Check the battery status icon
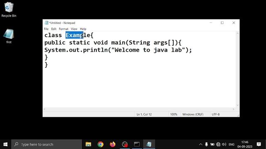This screenshot has height=149, width=266. 212,144
